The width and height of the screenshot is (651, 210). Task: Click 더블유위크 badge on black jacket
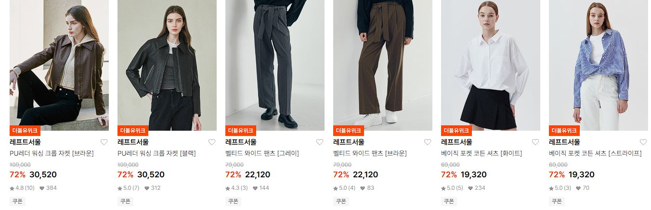pos(133,130)
